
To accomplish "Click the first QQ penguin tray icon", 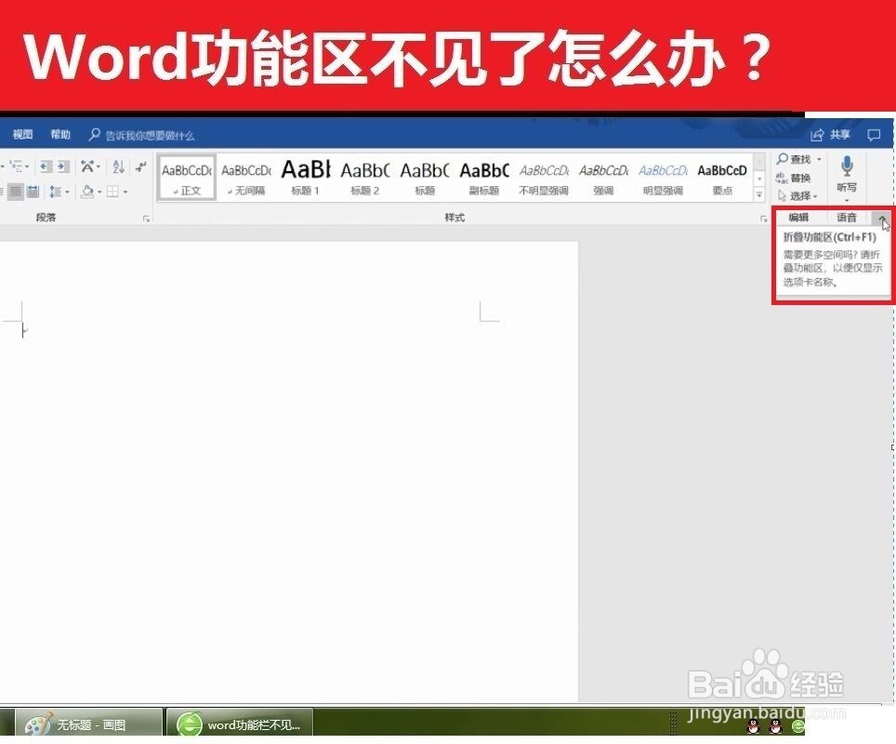I will pyautogui.click(x=754, y=726).
